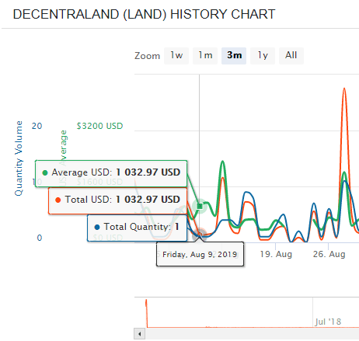Image resolution: width=359 pixels, height=341 pixels.
Task: Click the 'Total USD: 1 032.97 USD' tooltip
Action: (x=117, y=200)
